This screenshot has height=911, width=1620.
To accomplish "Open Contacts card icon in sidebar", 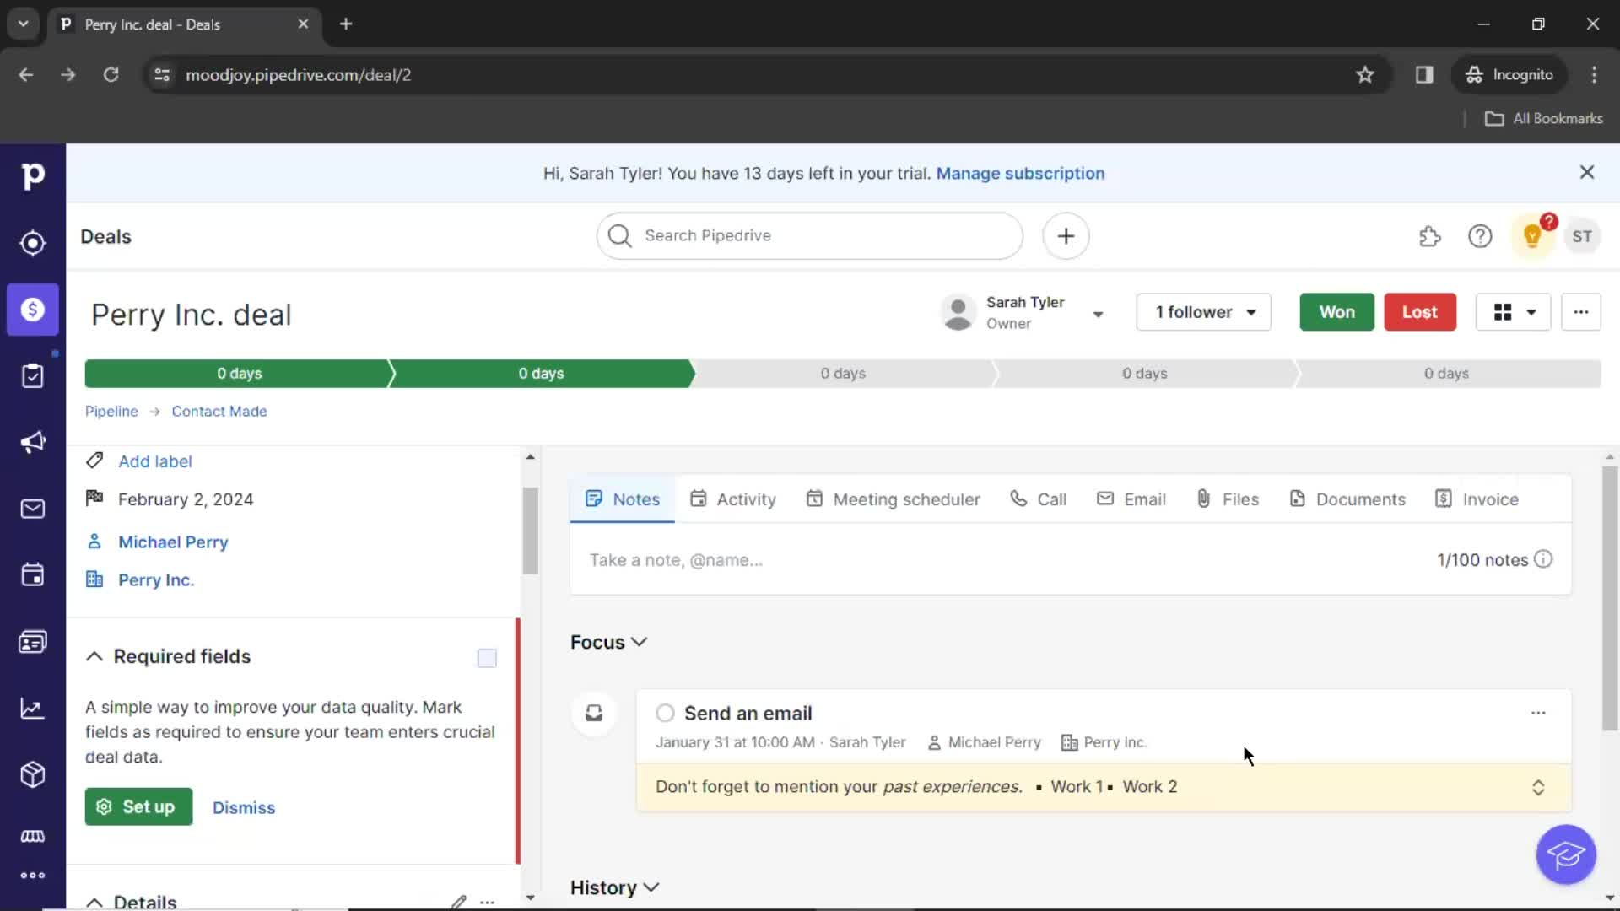I will tap(32, 642).
